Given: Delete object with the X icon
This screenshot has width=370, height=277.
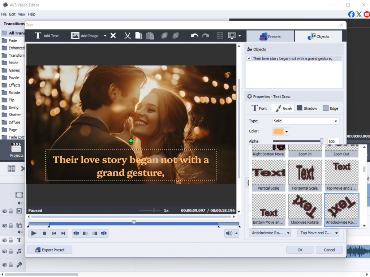Looking at the screenshot, I should click(113, 36).
